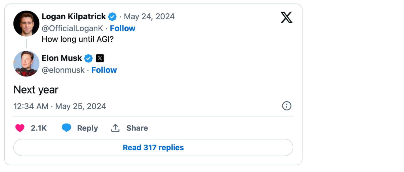404x172 pixels.
Task: Follow @elonmusk
Action: pyautogui.click(x=104, y=70)
